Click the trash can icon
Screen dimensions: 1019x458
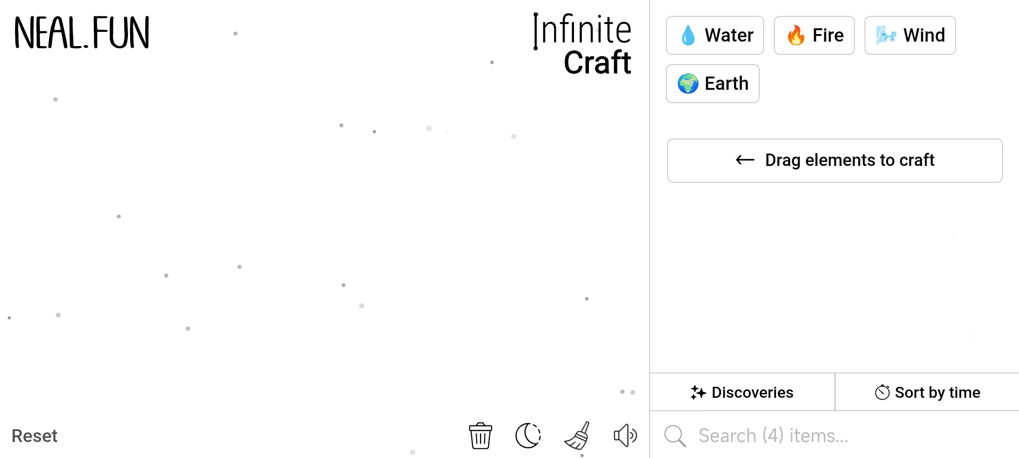tap(480, 436)
